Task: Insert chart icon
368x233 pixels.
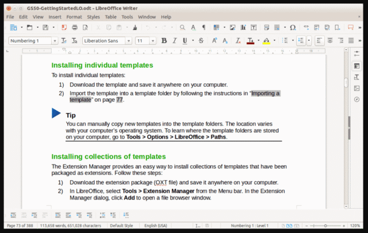Action: 243,28
